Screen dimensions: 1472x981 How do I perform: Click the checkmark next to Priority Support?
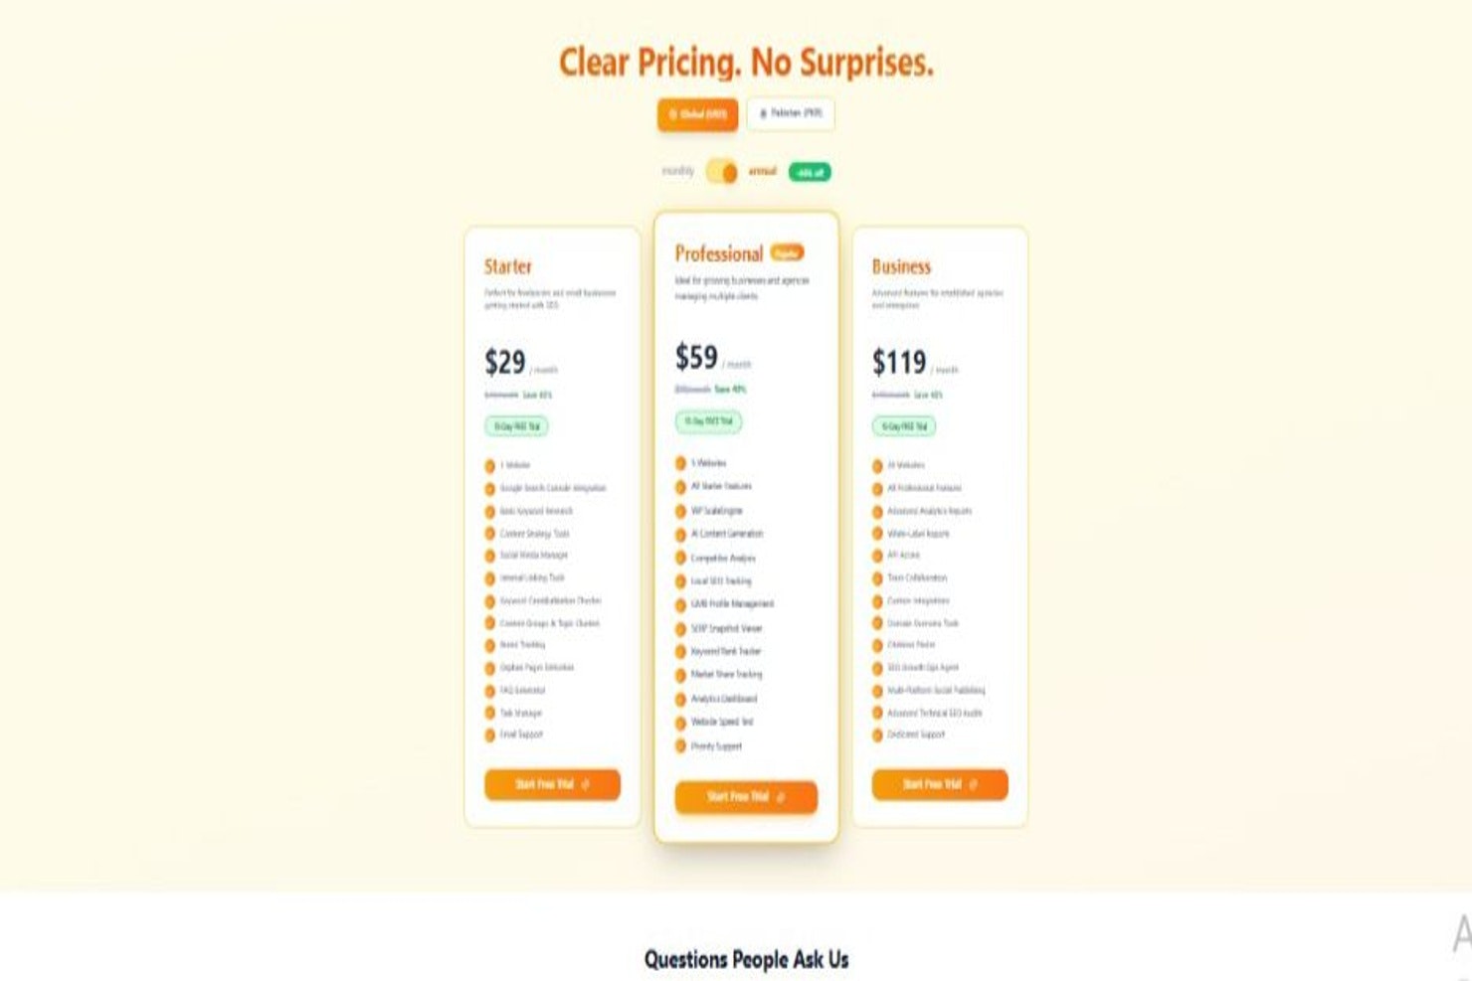[680, 745]
